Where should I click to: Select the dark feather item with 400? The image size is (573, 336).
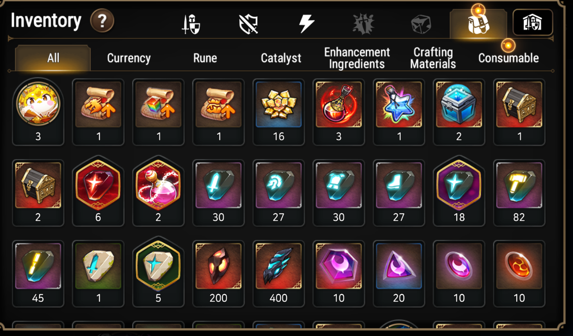coord(279,273)
